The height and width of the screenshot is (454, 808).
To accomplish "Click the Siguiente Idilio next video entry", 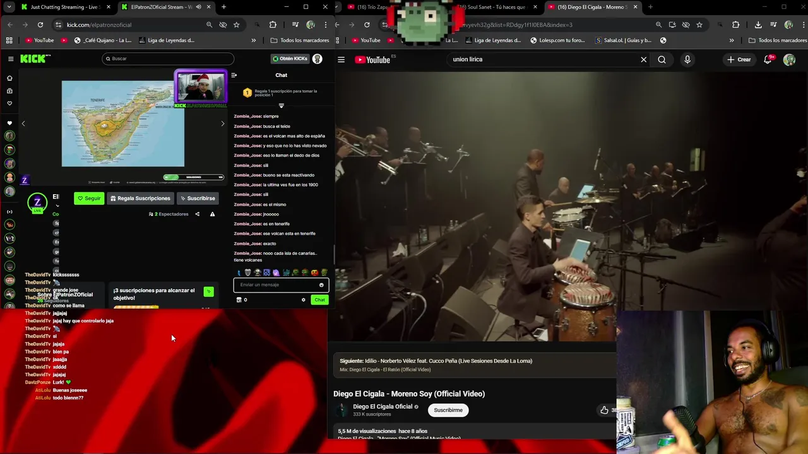I will tap(436, 361).
